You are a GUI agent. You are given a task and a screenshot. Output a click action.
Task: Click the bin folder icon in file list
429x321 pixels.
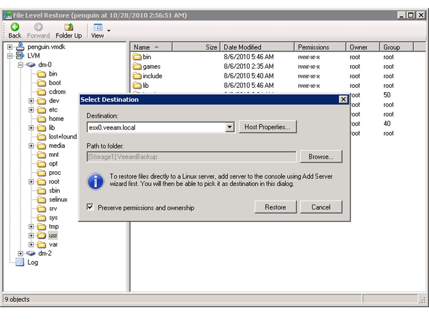click(x=137, y=57)
